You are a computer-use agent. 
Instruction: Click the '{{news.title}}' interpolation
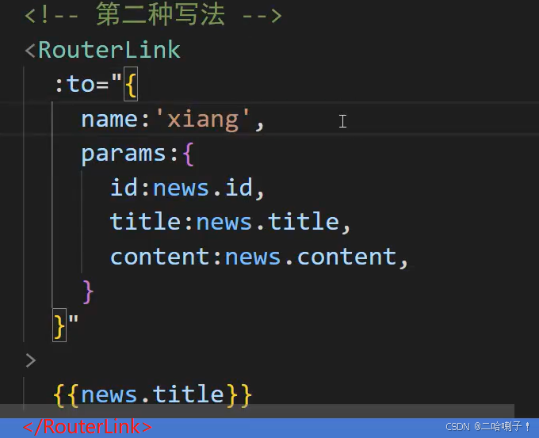[153, 395]
